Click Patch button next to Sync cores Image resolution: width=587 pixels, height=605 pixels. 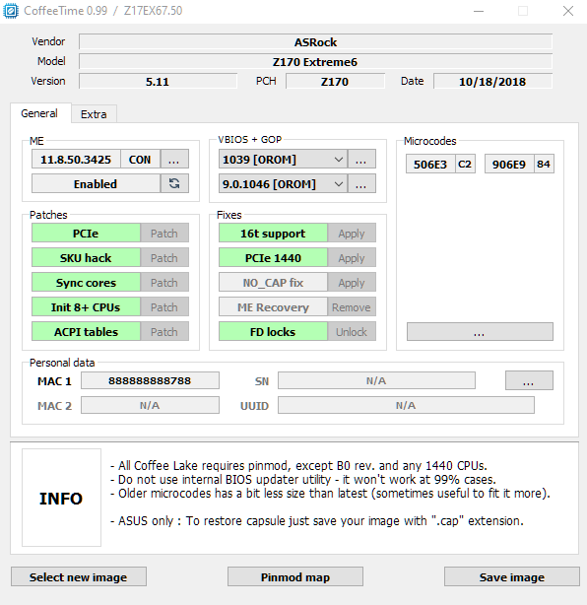click(164, 283)
